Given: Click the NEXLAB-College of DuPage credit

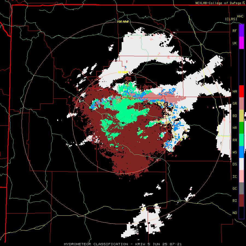Looking at the screenshot, I should pos(218,3).
